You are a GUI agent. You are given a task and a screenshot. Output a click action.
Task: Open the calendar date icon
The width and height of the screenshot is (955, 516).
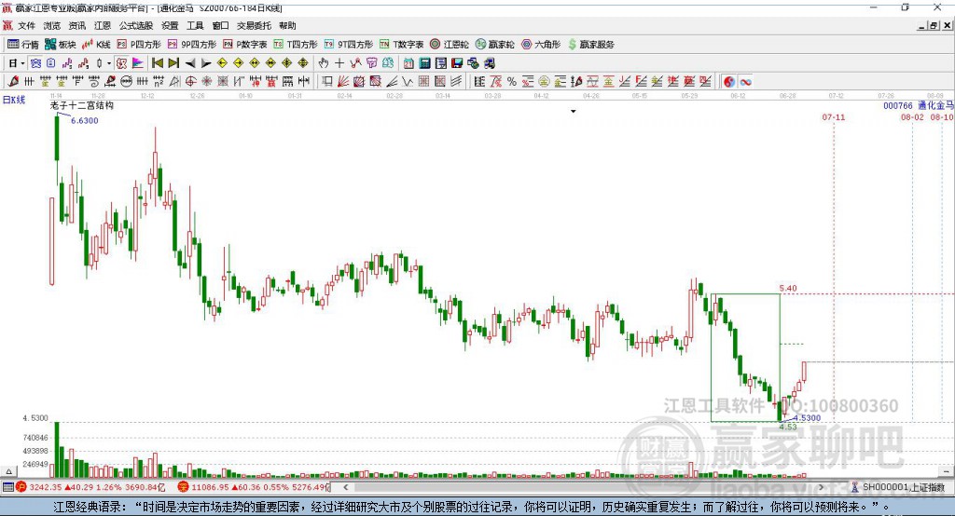click(408, 63)
